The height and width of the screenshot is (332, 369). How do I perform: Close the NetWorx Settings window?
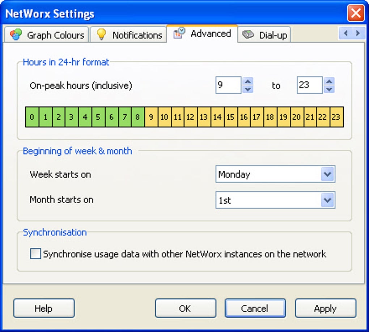[356, 13]
